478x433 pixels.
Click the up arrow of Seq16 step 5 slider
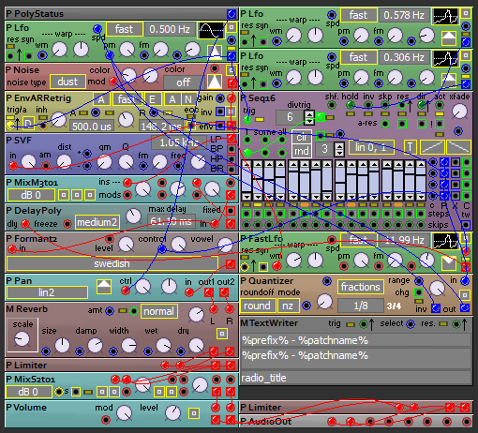pos(293,164)
